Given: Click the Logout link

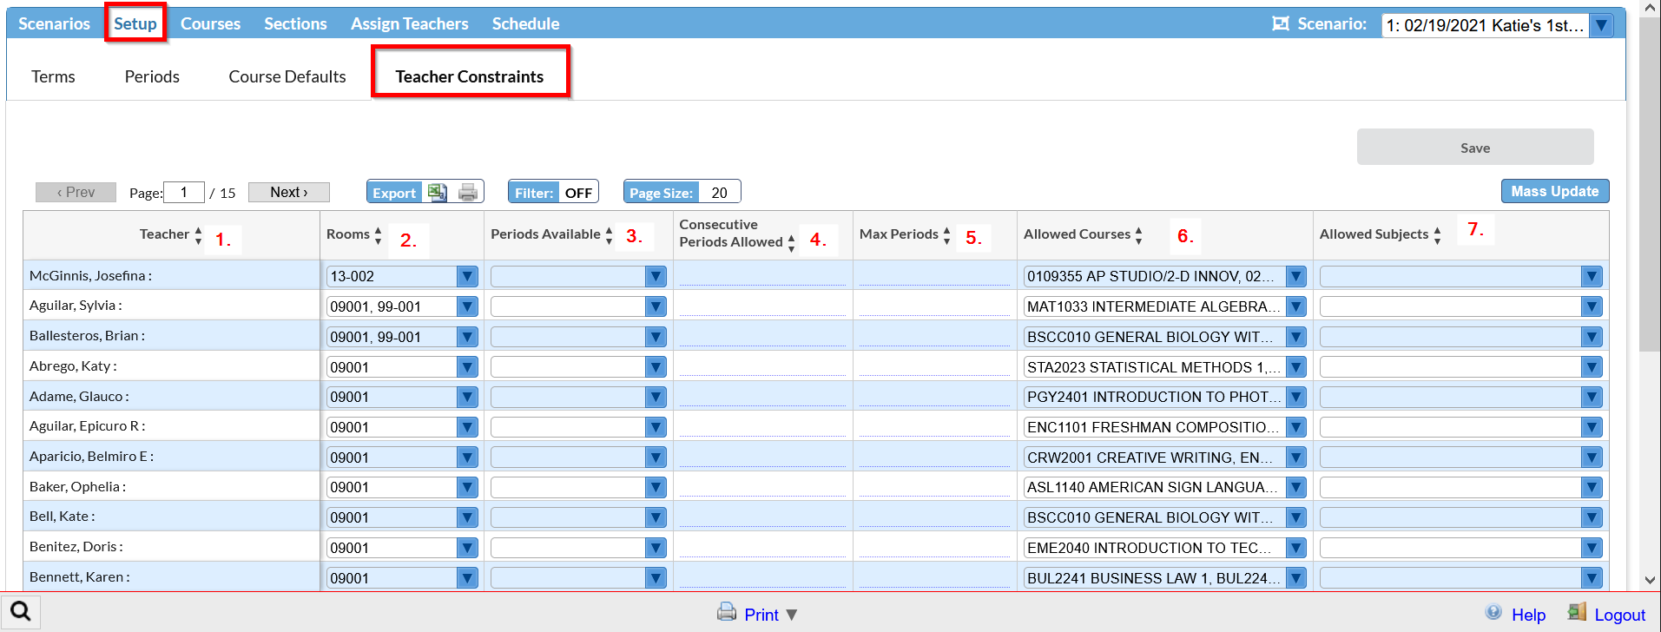Looking at the screenshot, I should [x=1619, y=615].
